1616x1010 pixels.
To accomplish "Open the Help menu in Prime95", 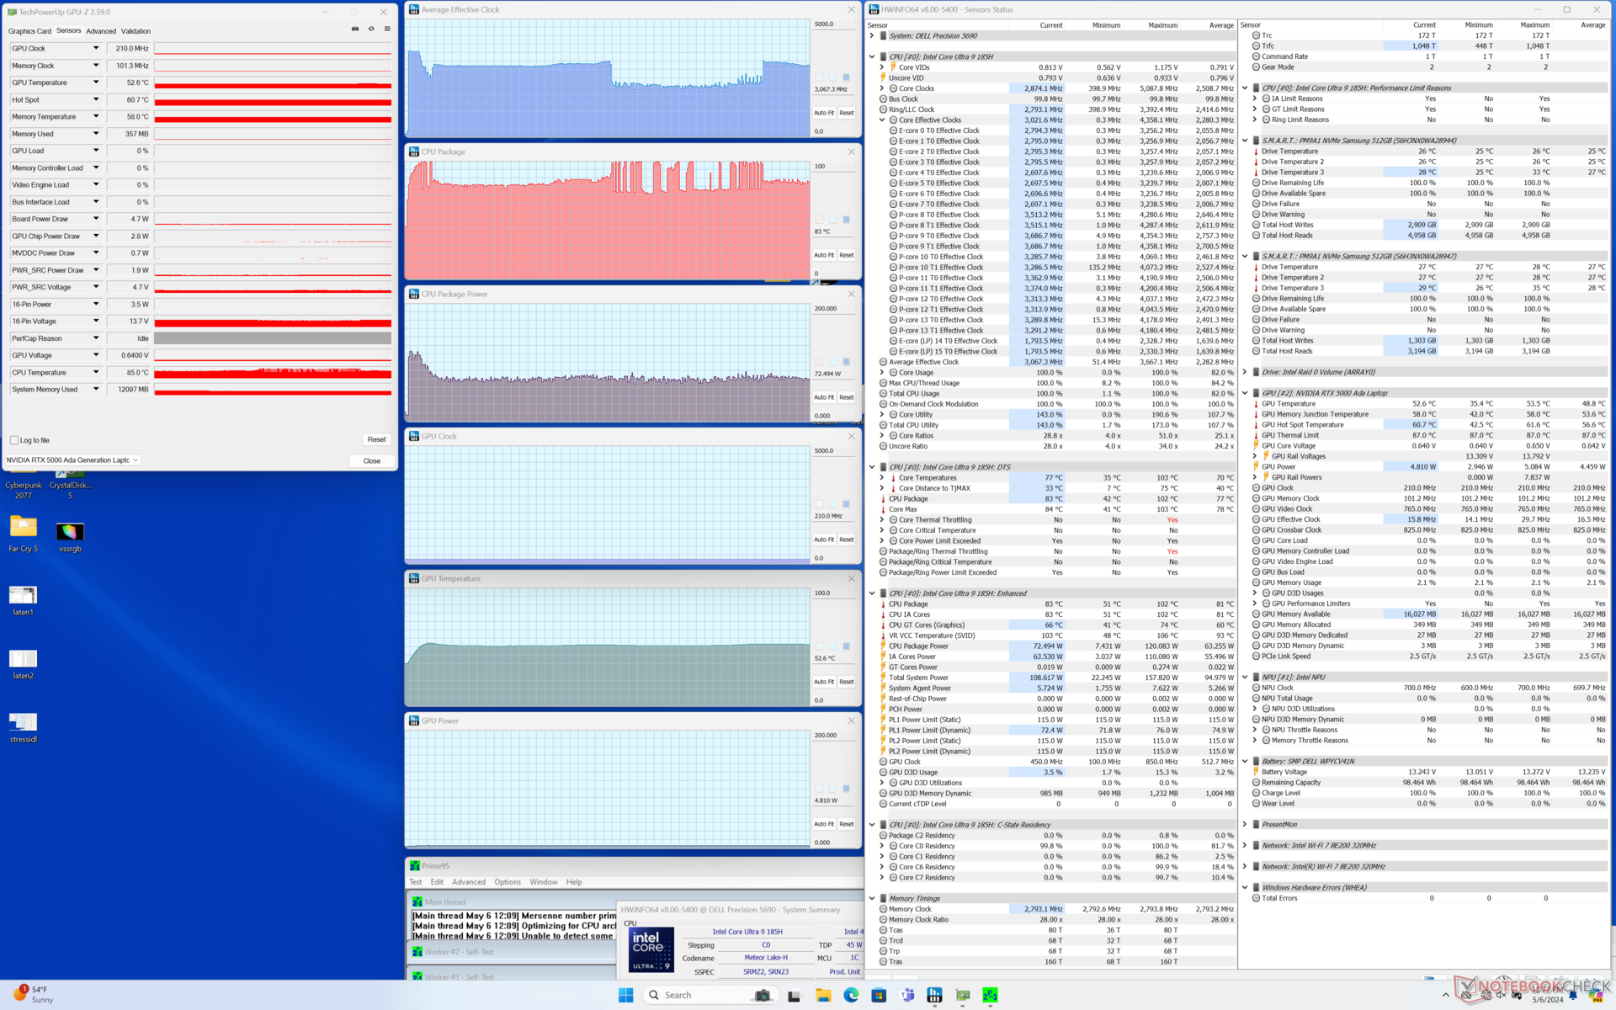I will pos(574,882).
